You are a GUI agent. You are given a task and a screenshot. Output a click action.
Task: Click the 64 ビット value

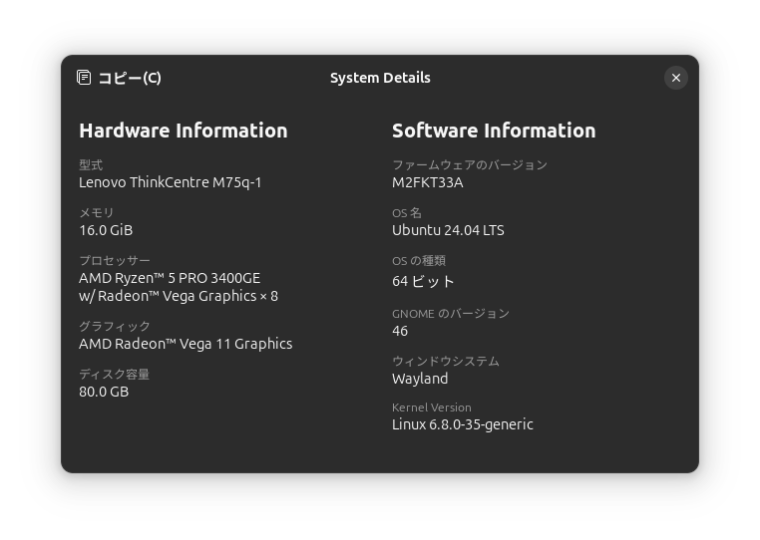pos(423,281)
